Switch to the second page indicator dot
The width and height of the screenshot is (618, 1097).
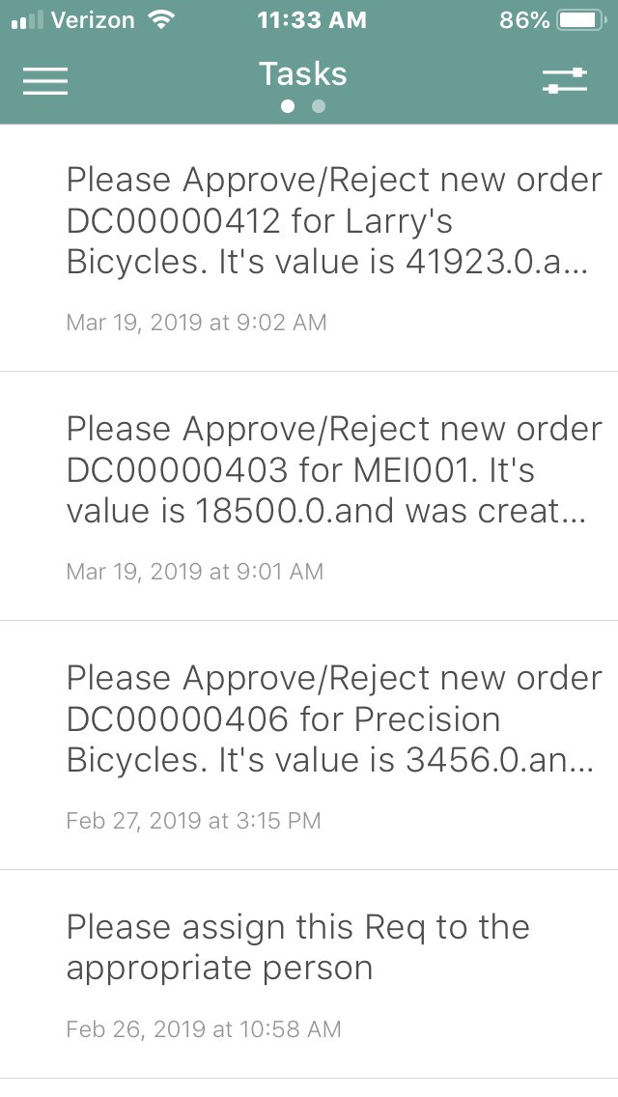pos(319,106)
